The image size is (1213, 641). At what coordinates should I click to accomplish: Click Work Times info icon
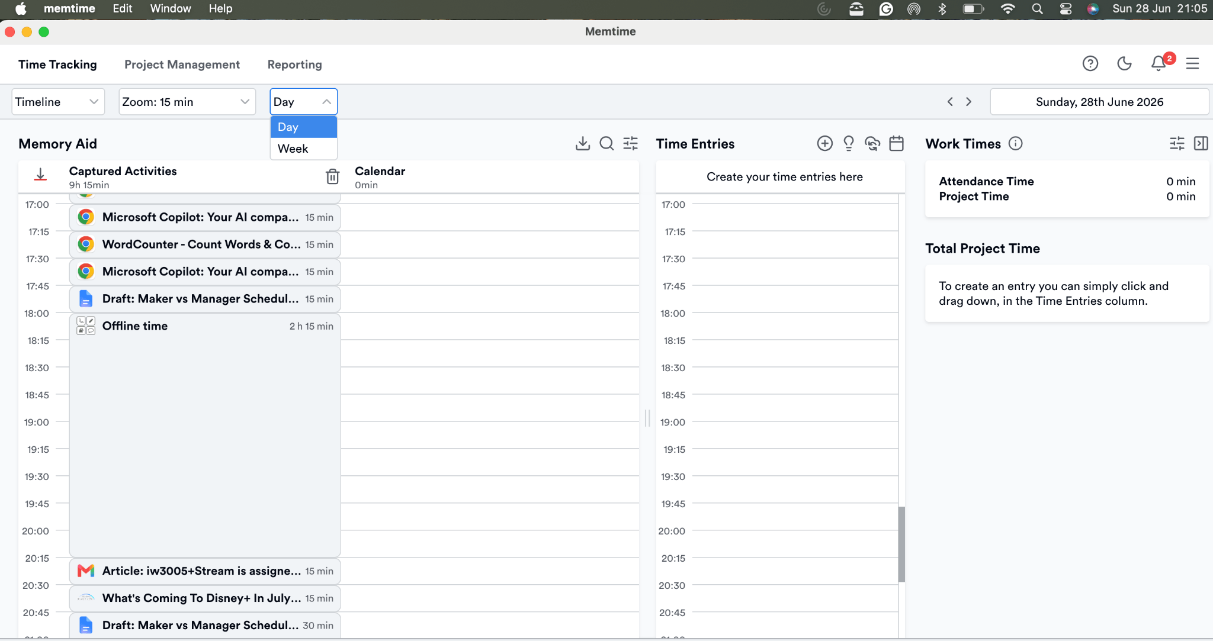1015,143
